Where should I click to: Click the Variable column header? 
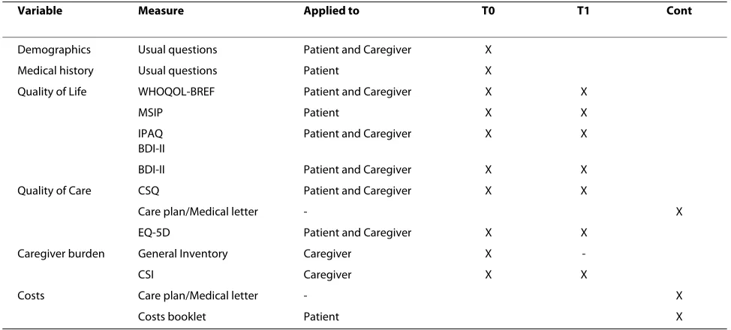click(x=40, y=11)
